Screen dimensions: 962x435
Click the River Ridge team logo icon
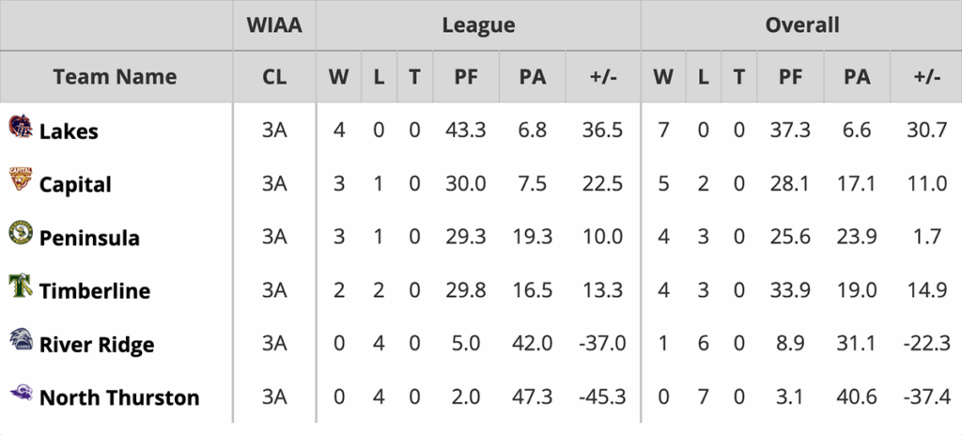(x=21, y=339)
